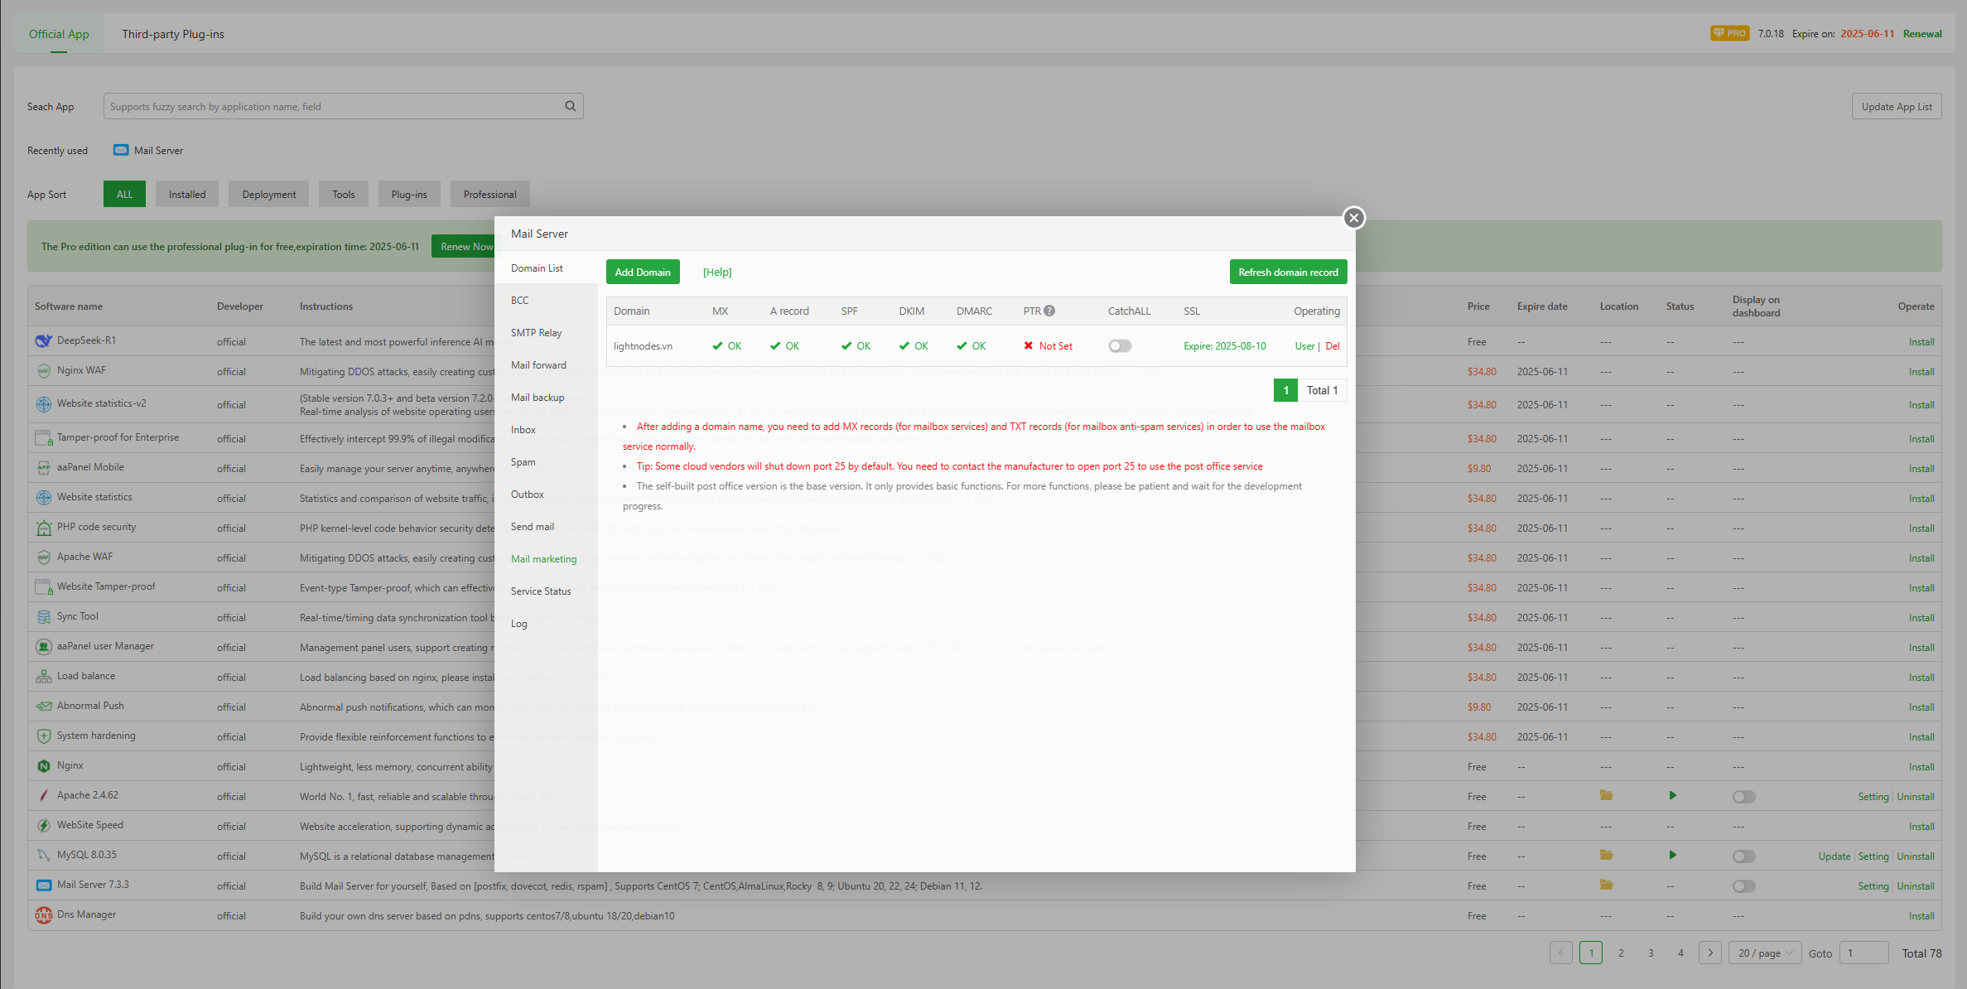Toggle CatchALL for lightnodes.vn
The width and height of the screenshot is (1967, 989).
point(1120,346)
